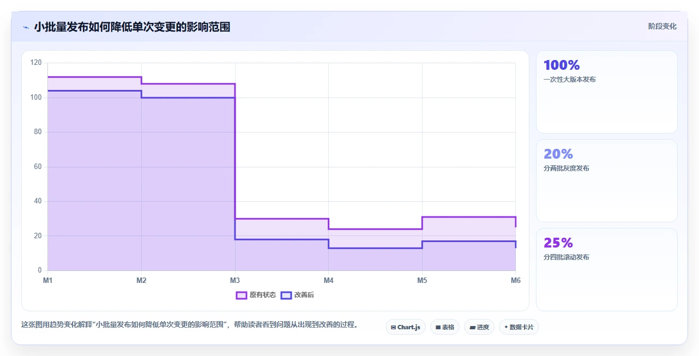The image size is (699, 356).
Task: Click the 分四批滚动发布 caption
Action: [x=567, y=257]
